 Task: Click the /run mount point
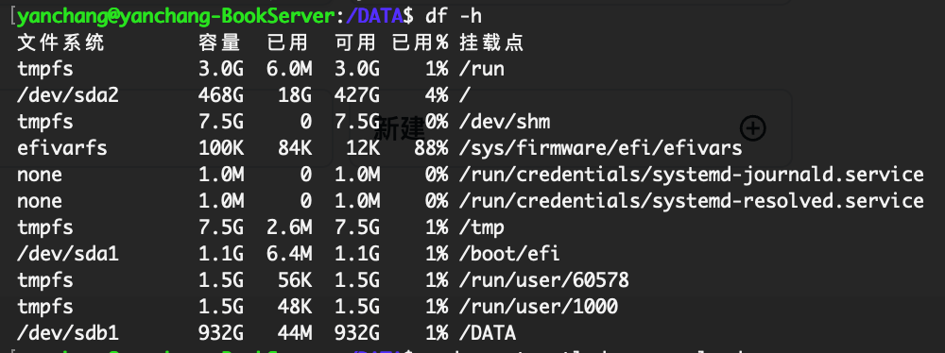pyautogui.click(x=482, y=69)
